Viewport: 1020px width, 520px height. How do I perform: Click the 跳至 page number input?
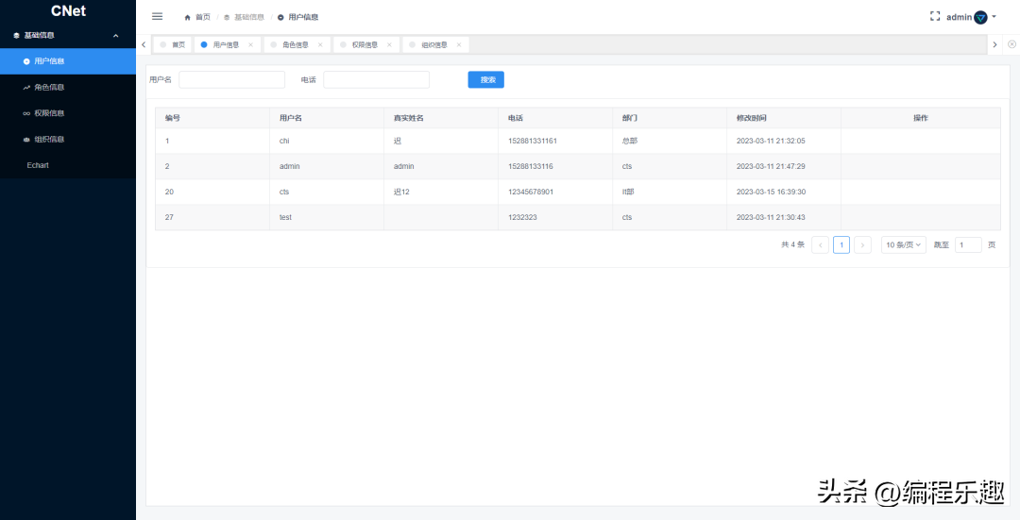coord(968,244)
